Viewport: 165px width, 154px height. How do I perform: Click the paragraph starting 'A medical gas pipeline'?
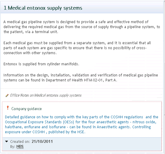pyautogui.click(x=82, y=27)
